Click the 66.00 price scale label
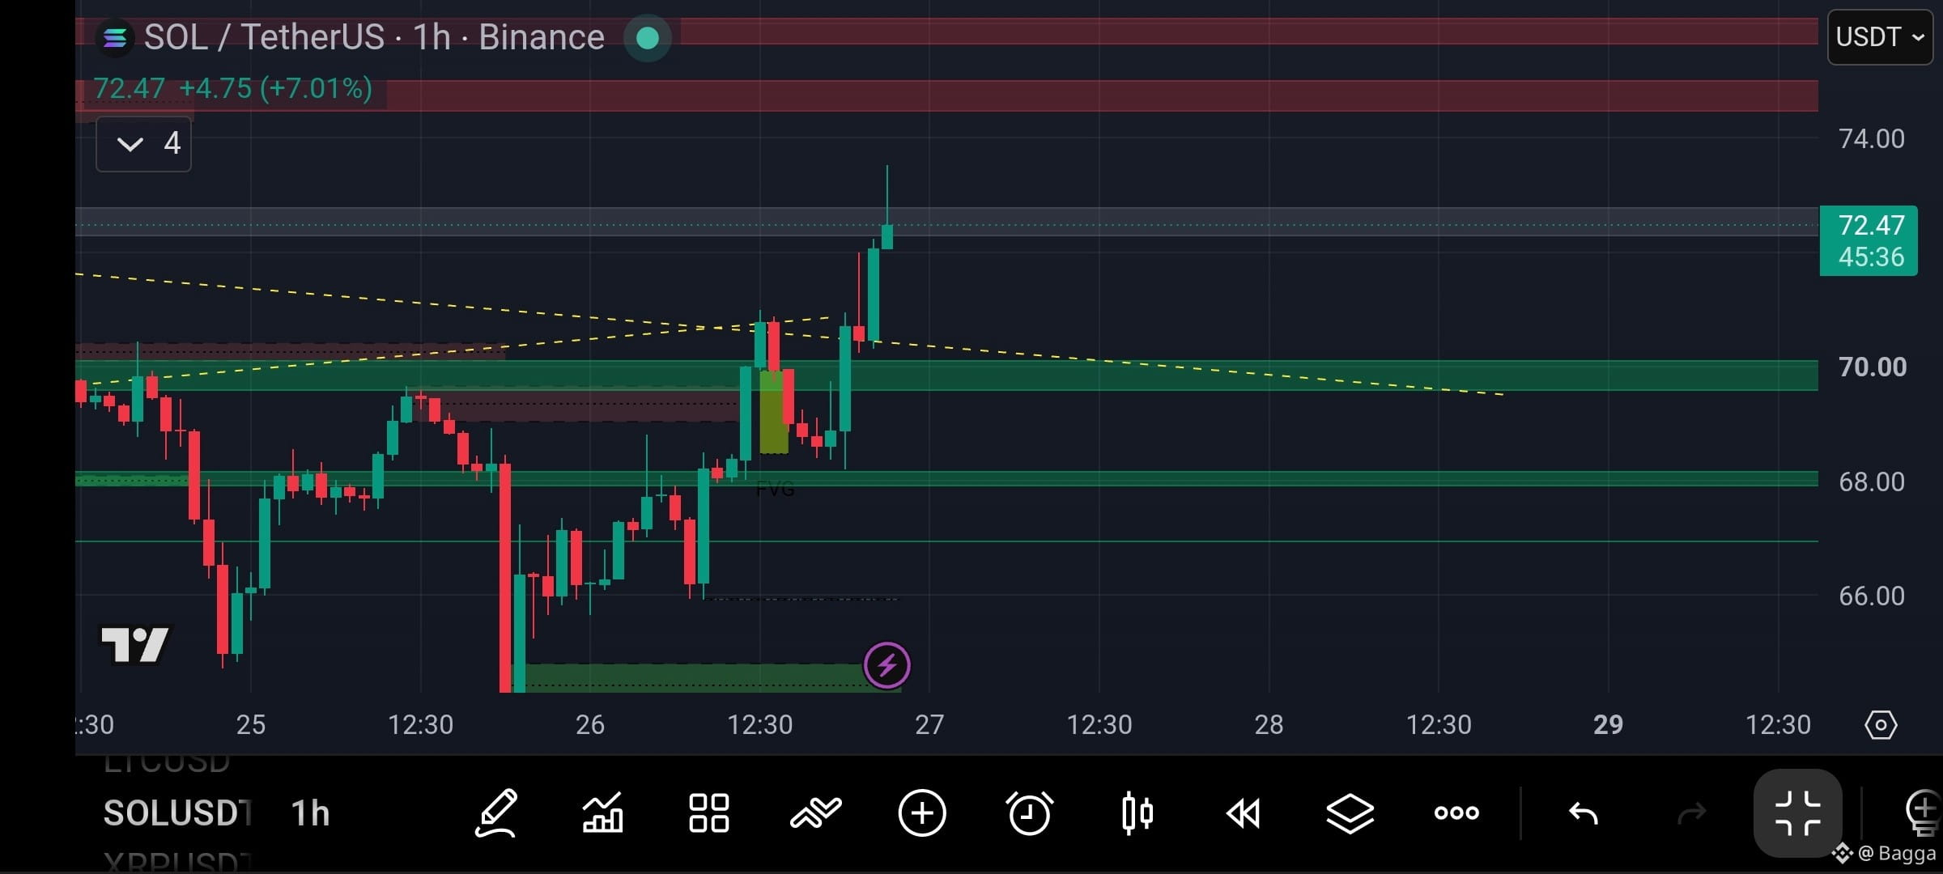The image size is (1943, 874). [x=1871, y=596]
